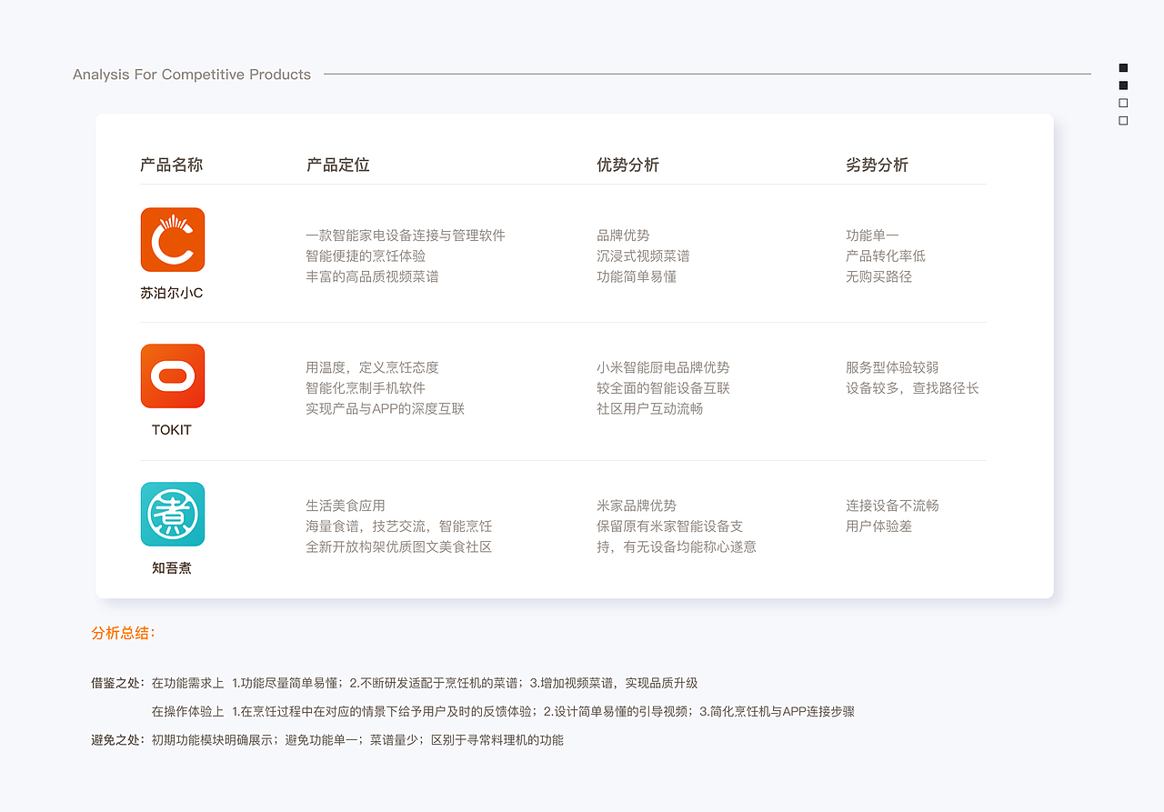Screen dimensions: 1164x812
Task: Select the third hollow page indicator square
Action: coord(1123,103)
